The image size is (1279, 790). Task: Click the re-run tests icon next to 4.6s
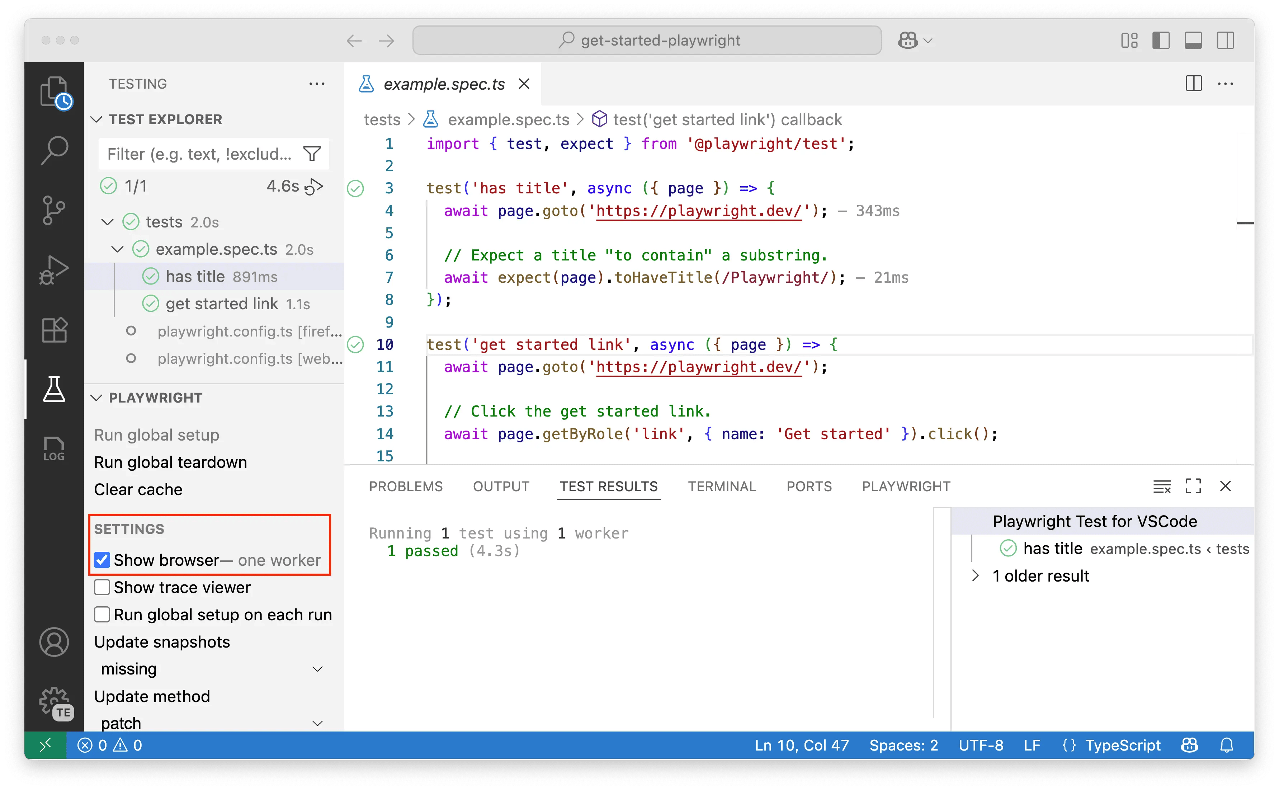(315, 186)
